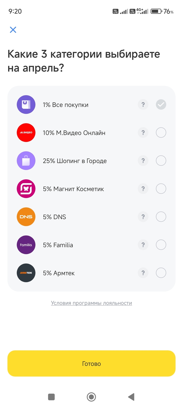Open help for 25% Шопинг в Городе

pos(143,161)
